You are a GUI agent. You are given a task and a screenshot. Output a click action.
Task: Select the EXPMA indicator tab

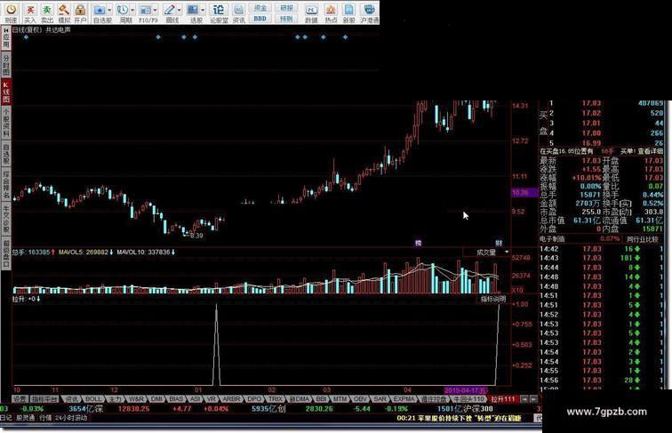pos(404,399)
